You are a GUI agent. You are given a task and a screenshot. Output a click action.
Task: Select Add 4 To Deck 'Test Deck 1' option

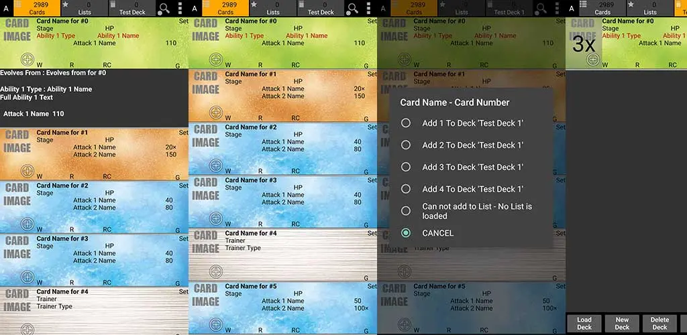tap(471, 189)
